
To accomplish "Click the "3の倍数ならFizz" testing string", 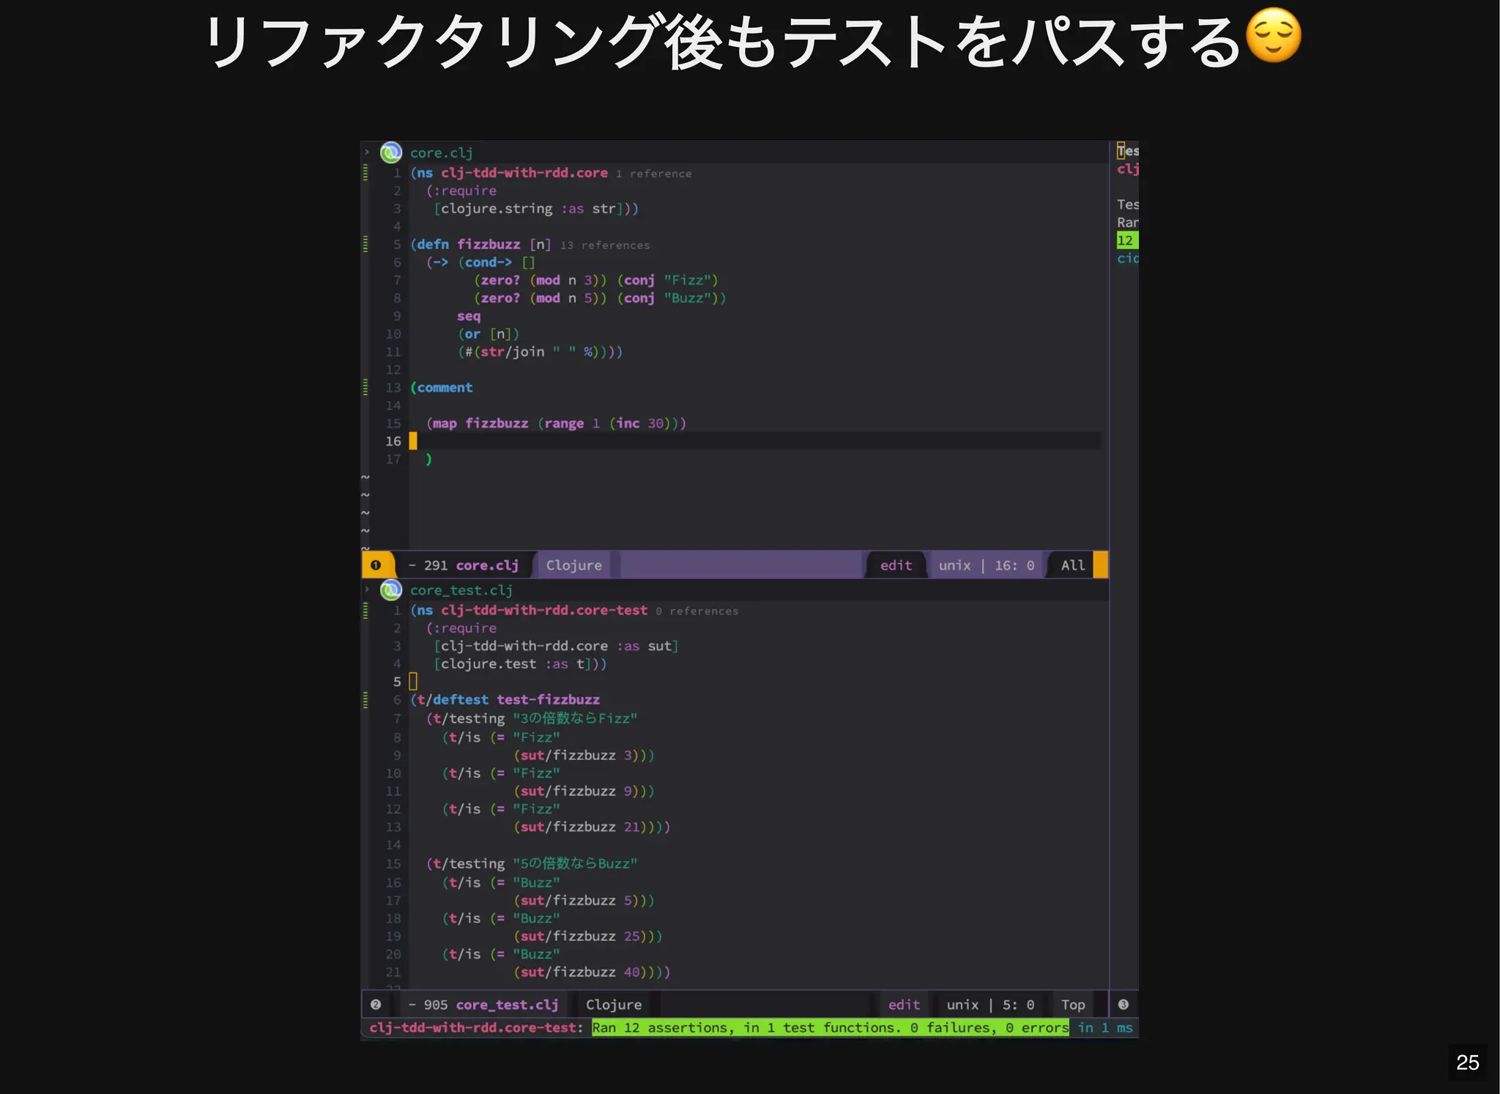I will click(x=575, y=719).
